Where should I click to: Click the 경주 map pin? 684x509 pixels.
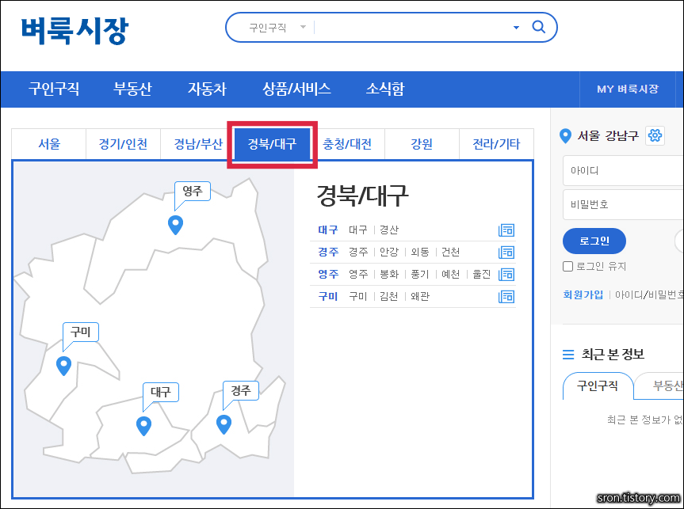(224, 424)
